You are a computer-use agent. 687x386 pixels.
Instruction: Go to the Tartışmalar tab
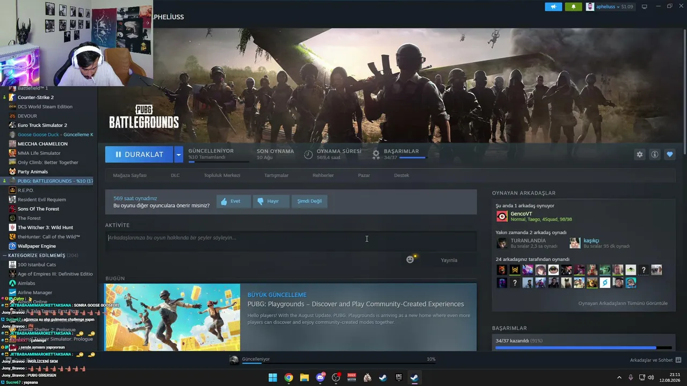coord(276,175)
